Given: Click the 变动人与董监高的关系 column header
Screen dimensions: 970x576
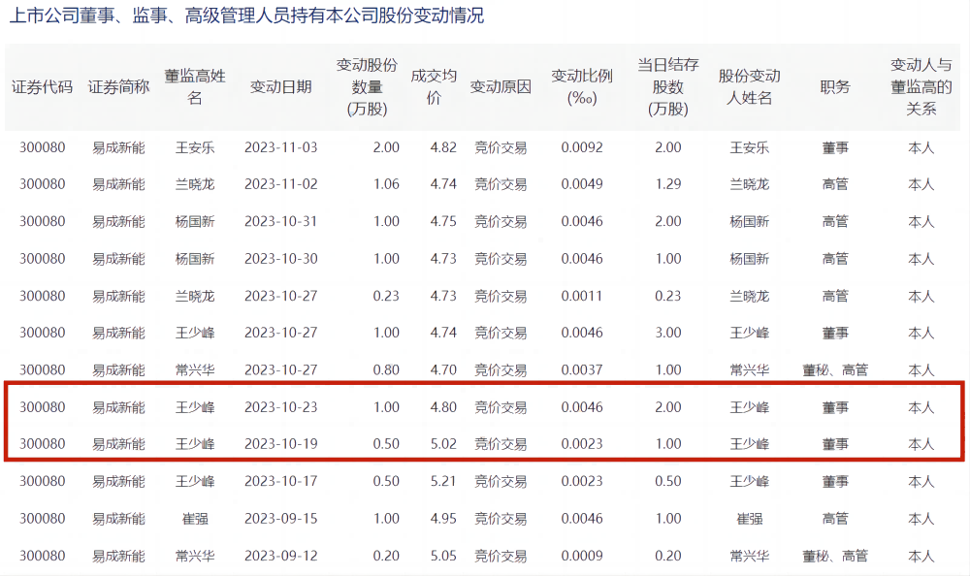Looking at the screenshot, I should 921,87.
